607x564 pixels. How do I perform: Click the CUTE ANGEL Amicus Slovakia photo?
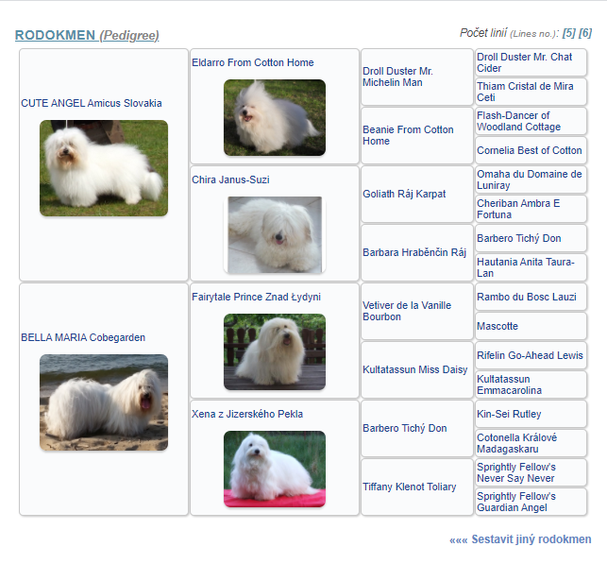[104, 168]
